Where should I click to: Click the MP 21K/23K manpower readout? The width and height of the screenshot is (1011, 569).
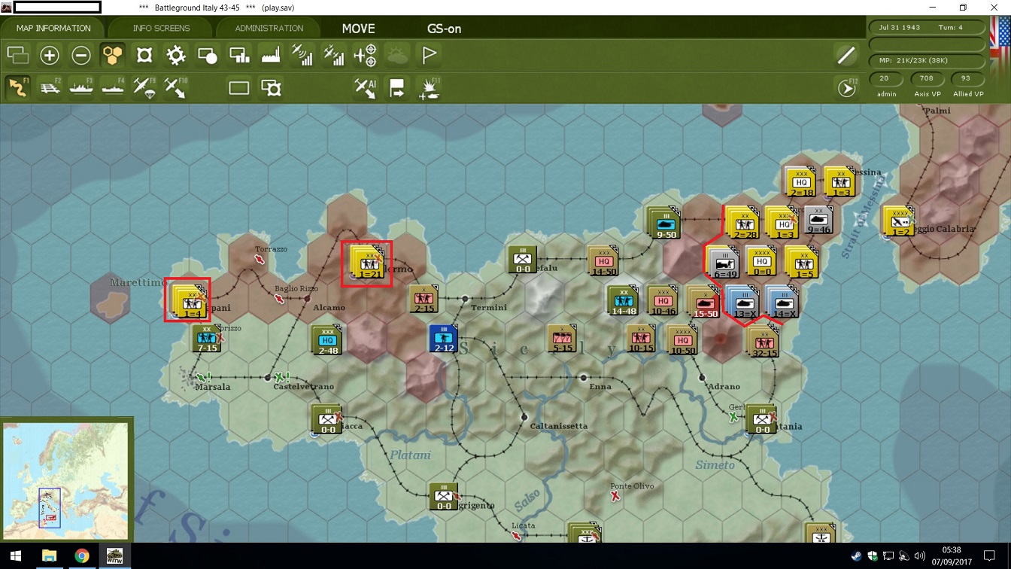(x=927, y=60)
